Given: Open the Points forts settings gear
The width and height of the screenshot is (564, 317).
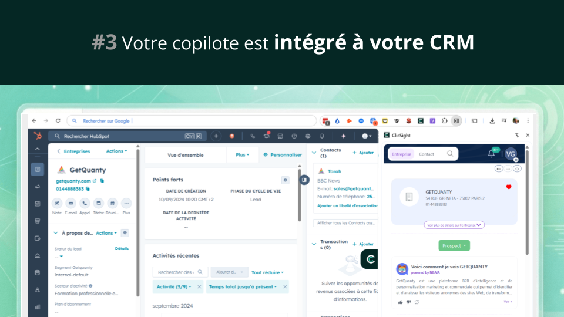Looking at the screenshot, I should coord(286,180).
